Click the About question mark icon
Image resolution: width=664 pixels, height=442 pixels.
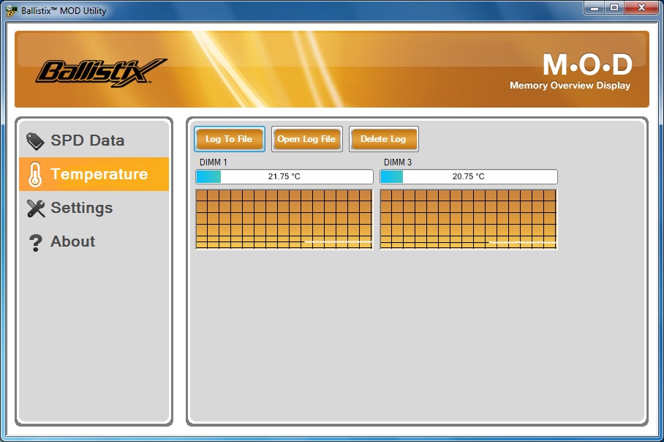36,243
